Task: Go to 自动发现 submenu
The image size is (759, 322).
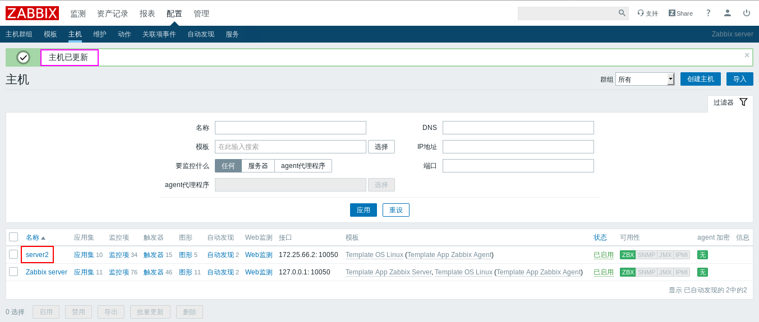Action: pos(201,34)
